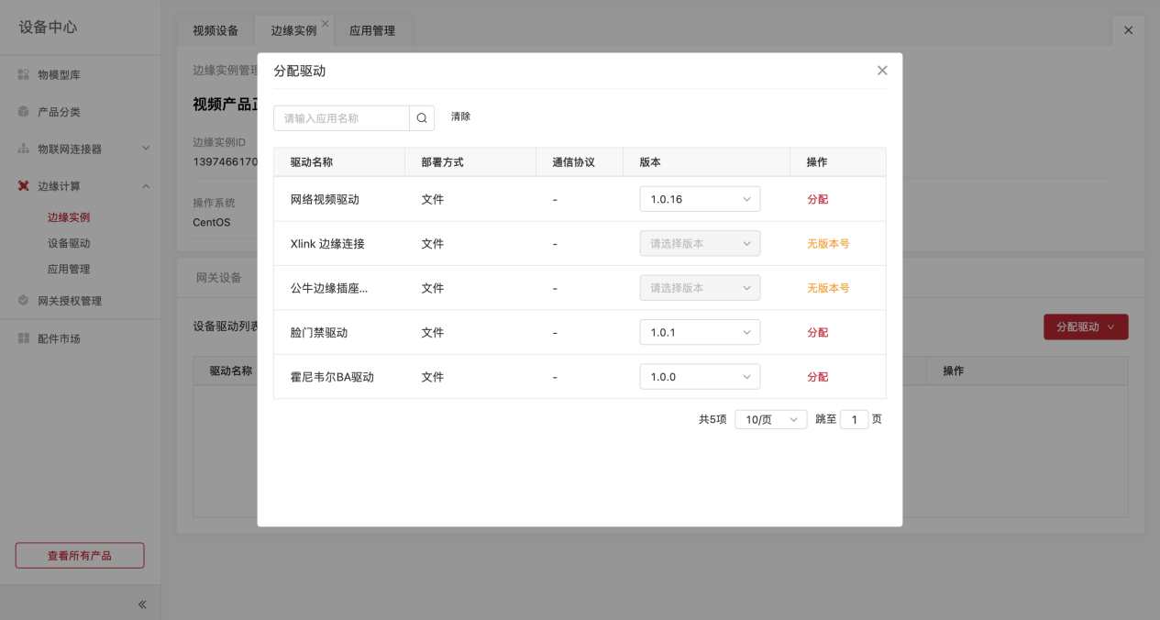This screenshot has width=1160, height=620.
Task: Open version dropdown for 网络视频驱动
Action: tap(700, 199)
